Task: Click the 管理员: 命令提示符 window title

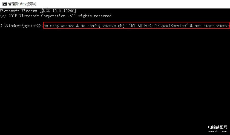Action: pos(22,4)
